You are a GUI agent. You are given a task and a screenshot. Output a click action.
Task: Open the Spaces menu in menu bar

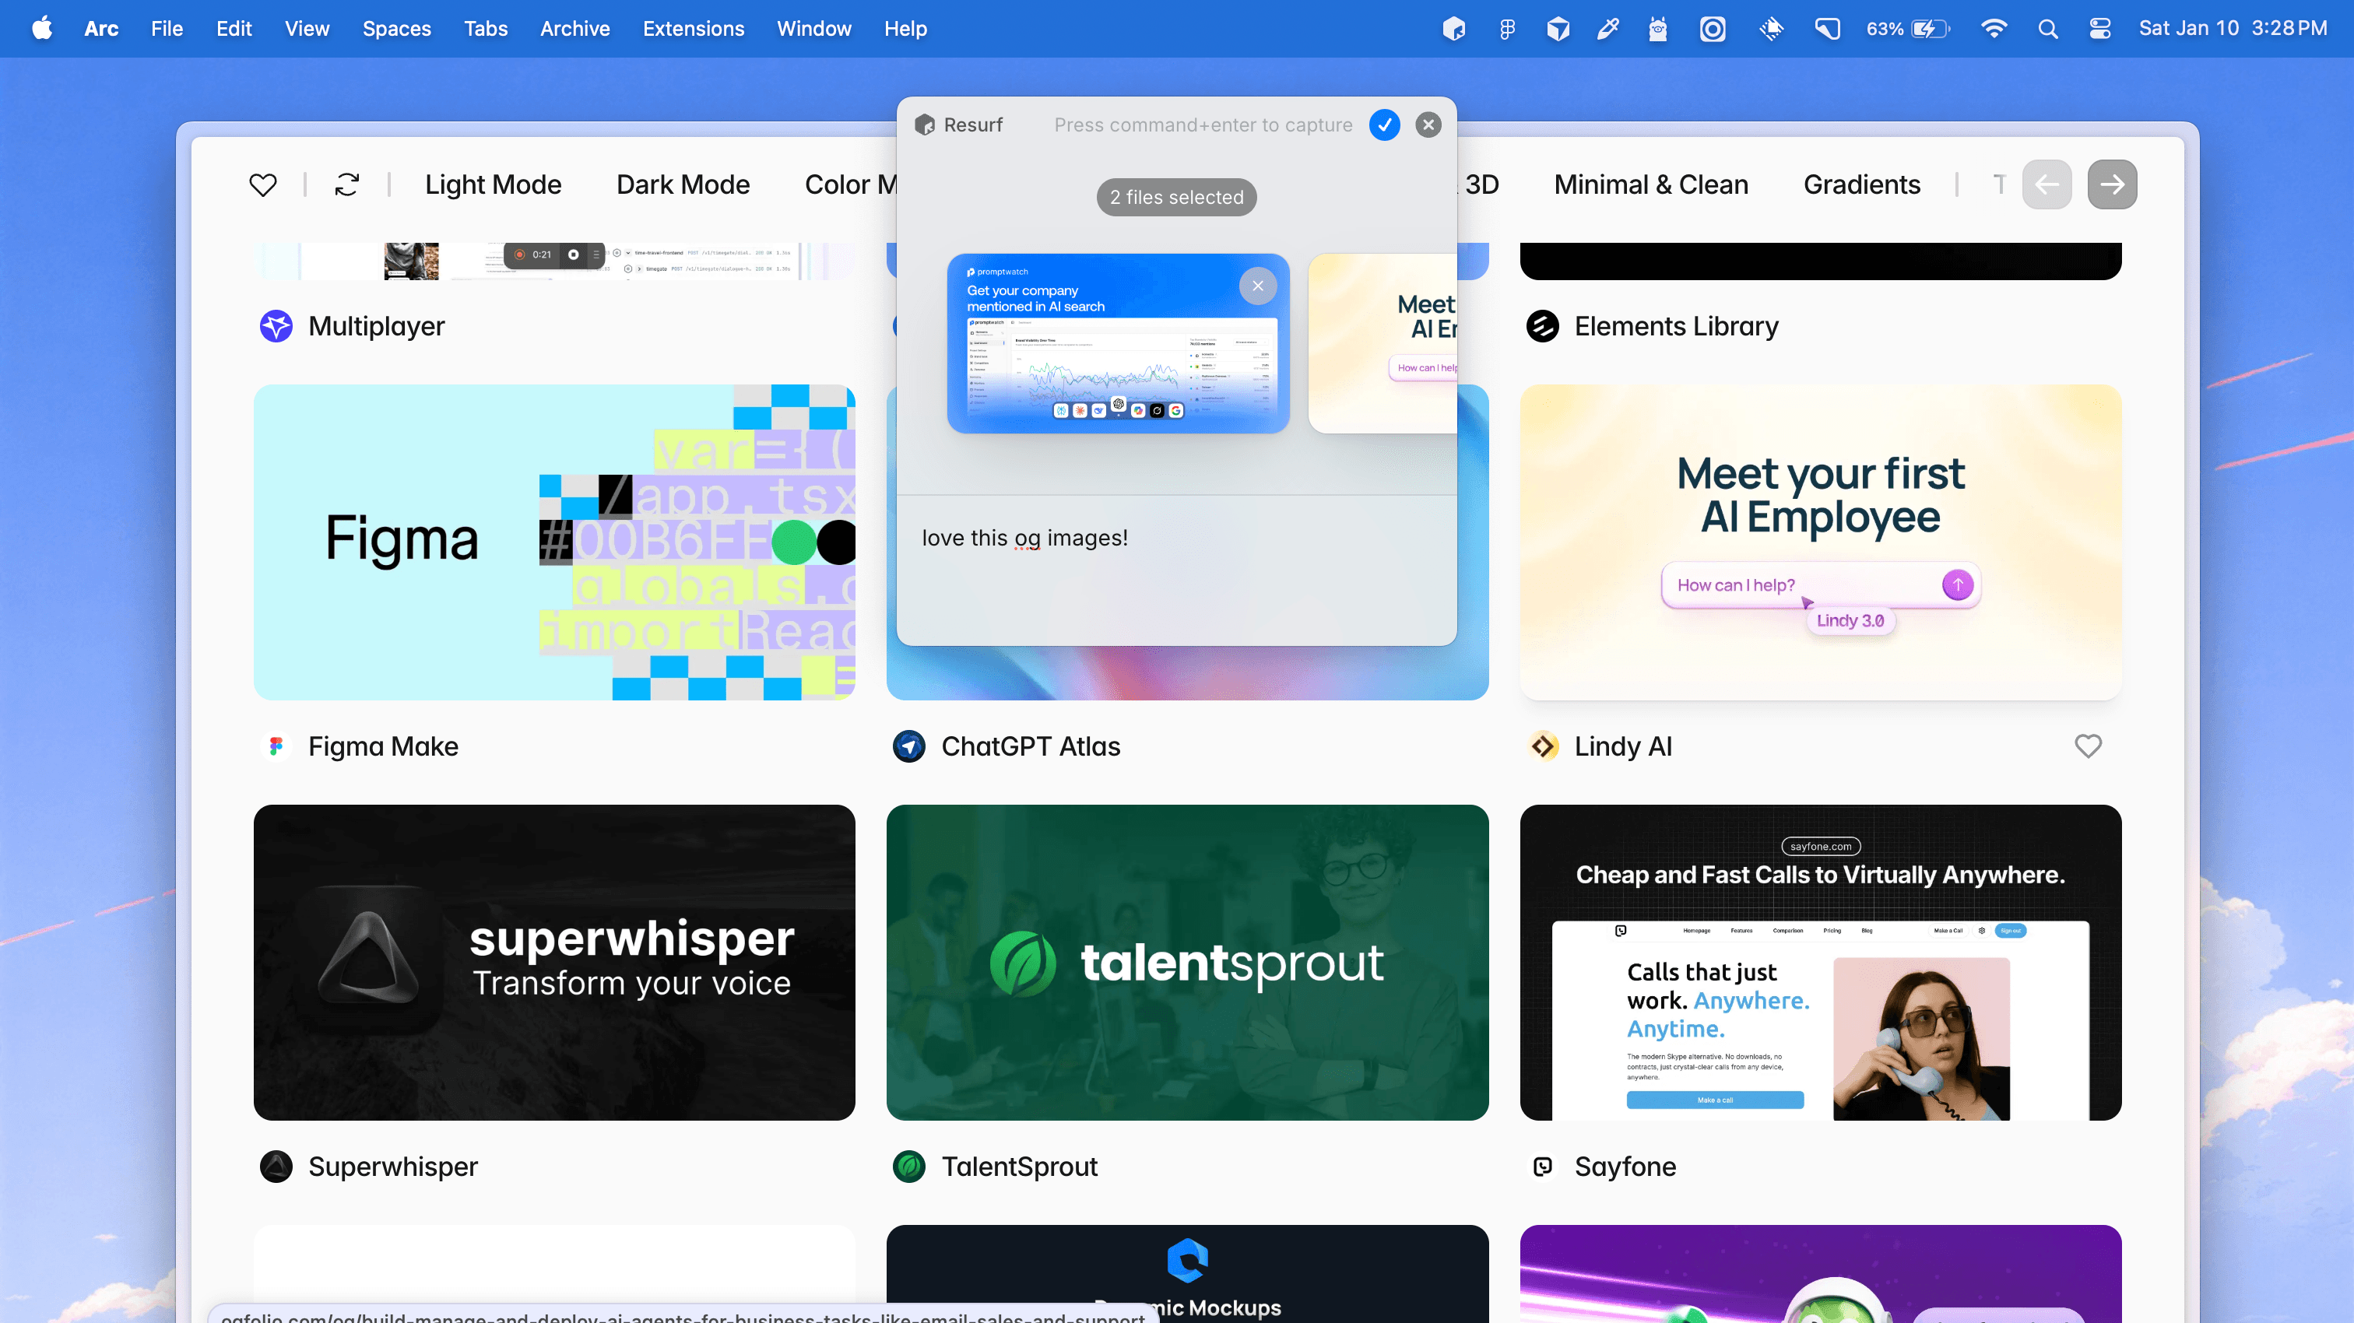(395, 28)
